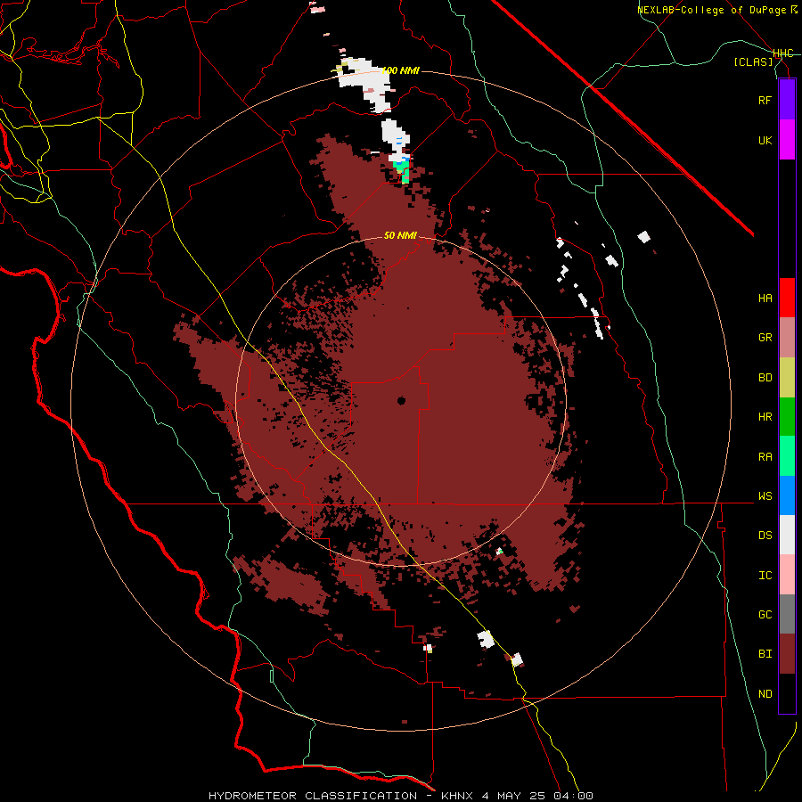Image resolution: width=802 pixels, height=802 pixels.
Task: Click the 50 NMI range ring label
Action: [400, 235]
